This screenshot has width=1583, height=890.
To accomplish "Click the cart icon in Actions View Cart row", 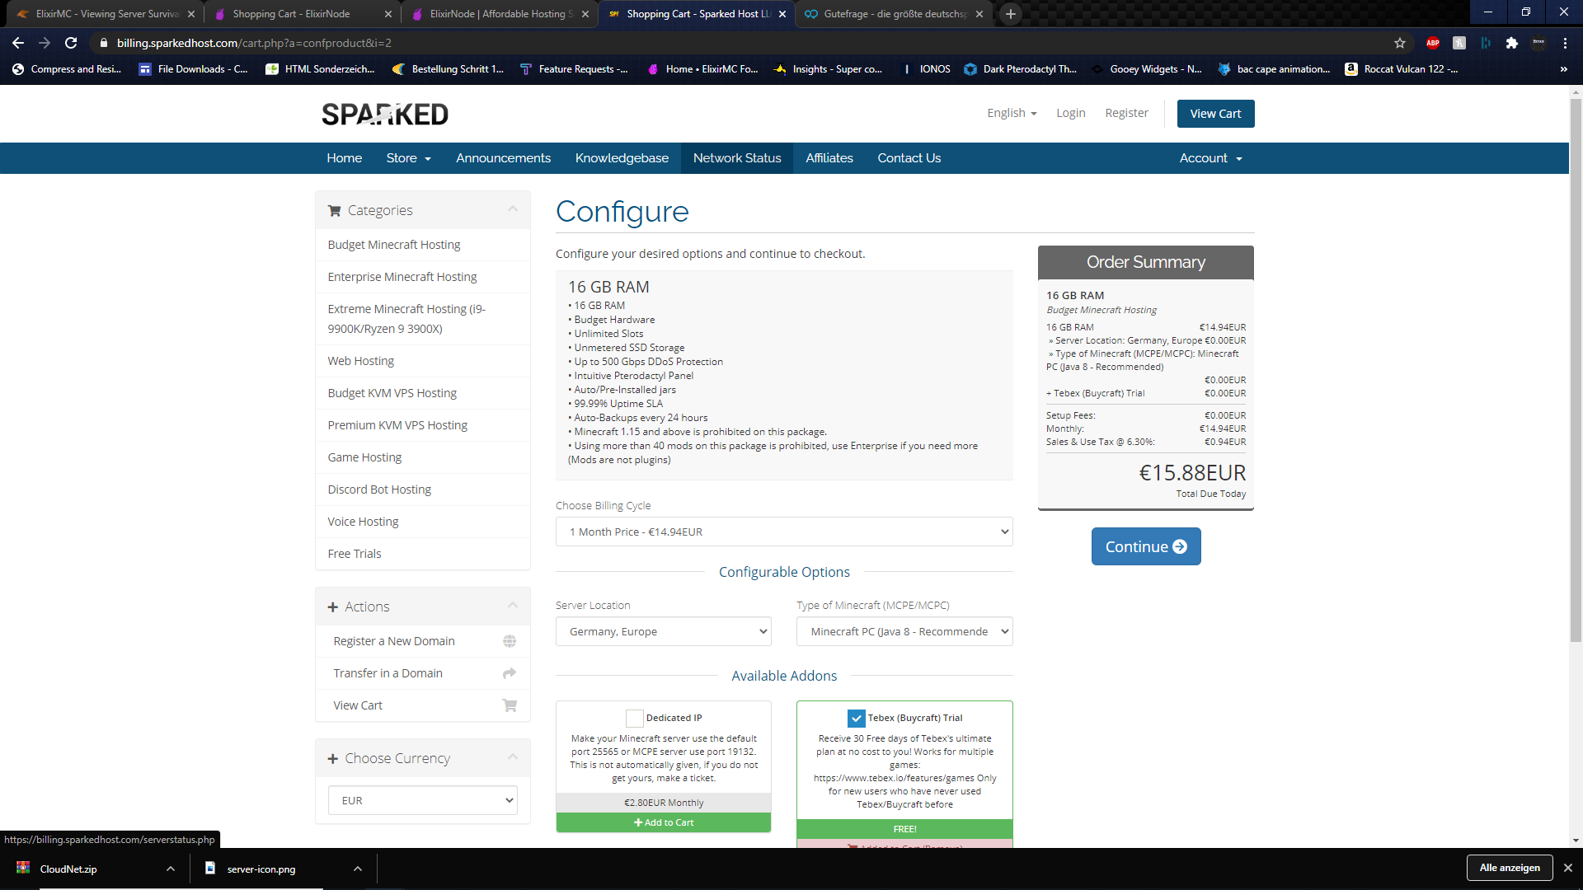I will (510, 705).
